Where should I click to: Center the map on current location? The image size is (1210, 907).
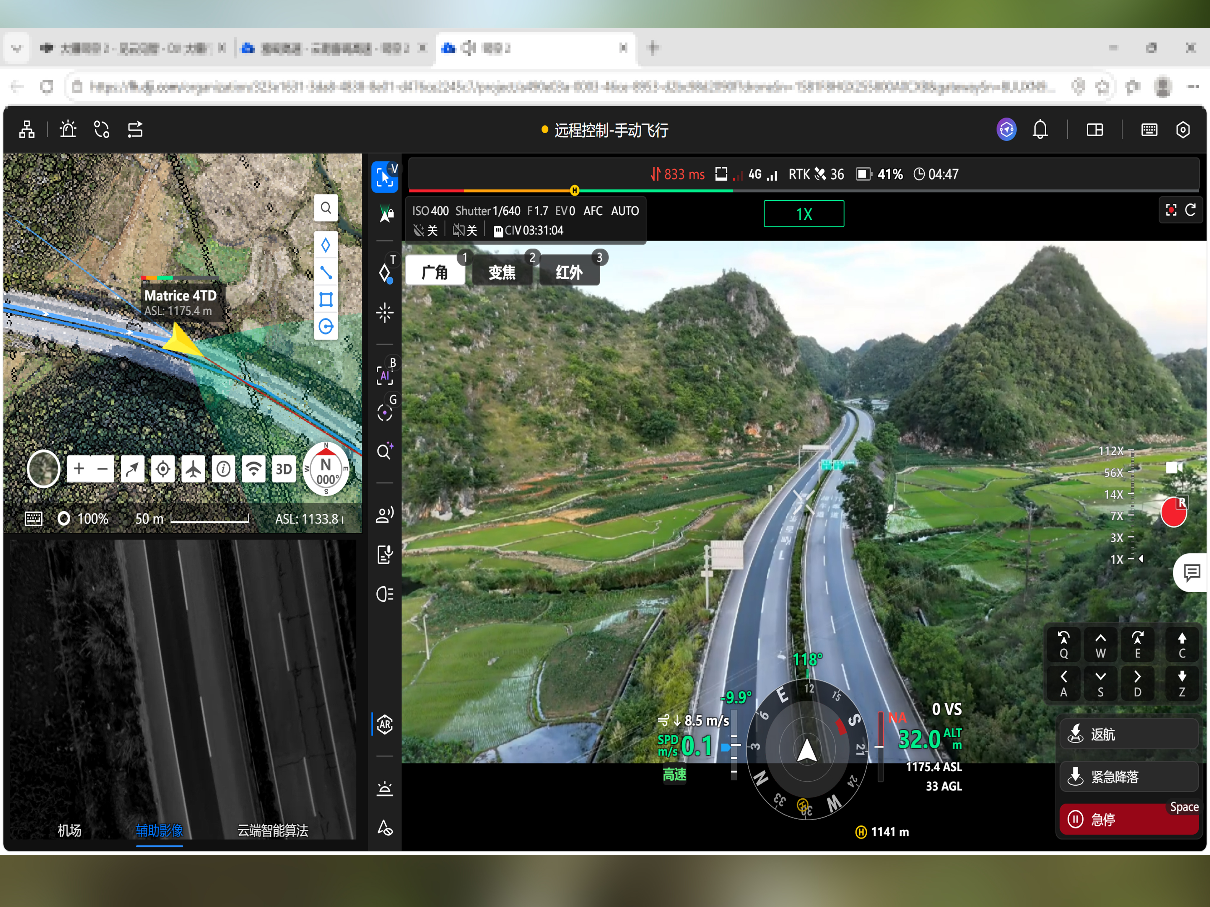coord(162,469)
